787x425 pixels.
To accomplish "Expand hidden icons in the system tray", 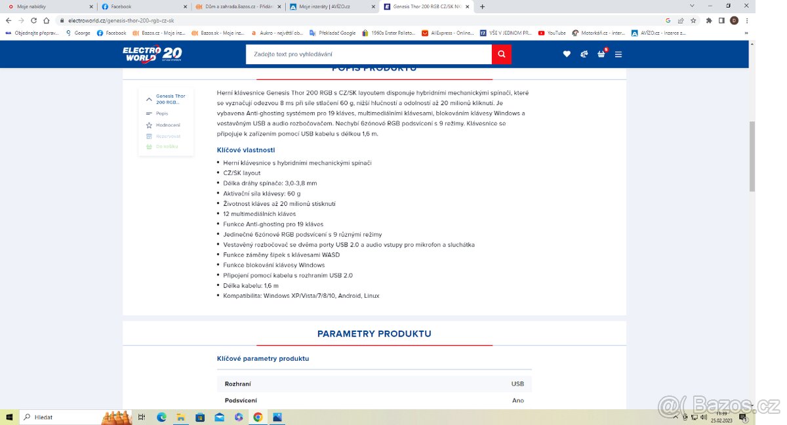I will pos(675,416).
